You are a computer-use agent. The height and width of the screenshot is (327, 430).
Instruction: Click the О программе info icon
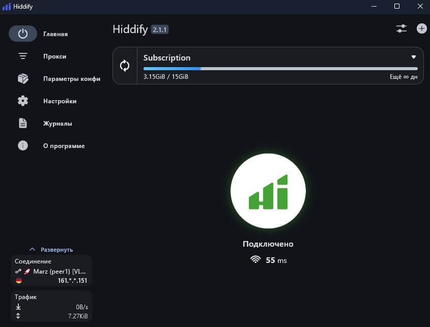pyautogui.click(x=23, y=146)
